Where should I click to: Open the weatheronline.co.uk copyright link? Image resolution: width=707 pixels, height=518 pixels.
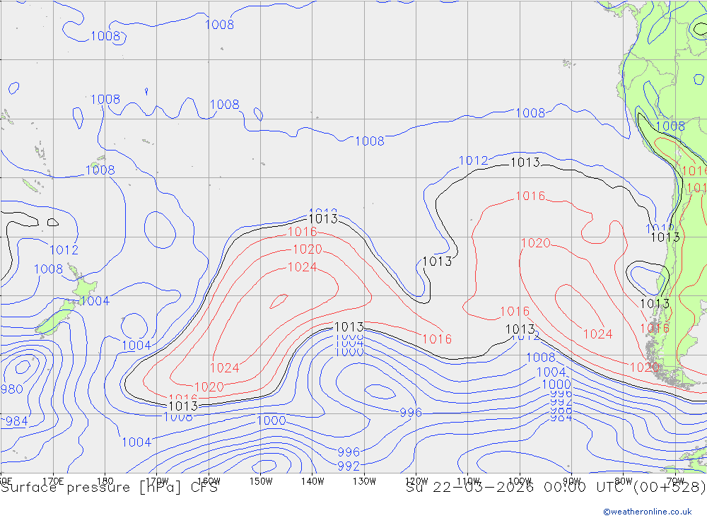click(x=648, y=512)
